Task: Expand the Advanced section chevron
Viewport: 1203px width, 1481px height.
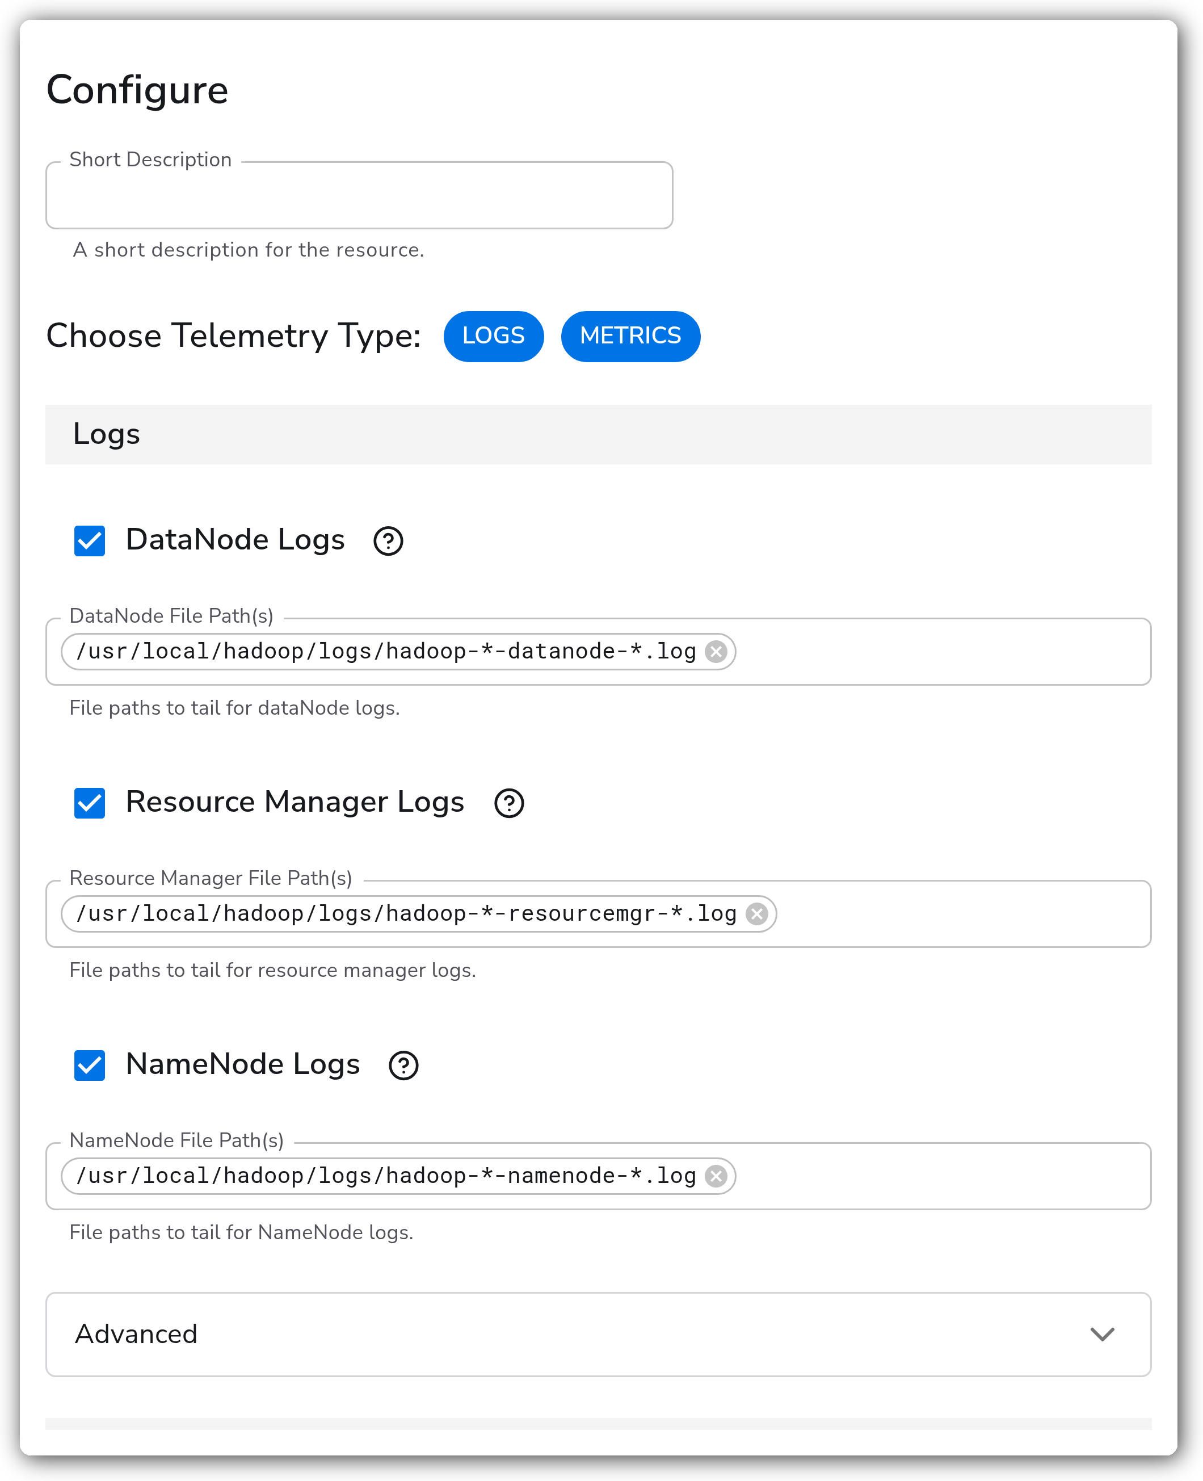Action: (1102, 1334)
